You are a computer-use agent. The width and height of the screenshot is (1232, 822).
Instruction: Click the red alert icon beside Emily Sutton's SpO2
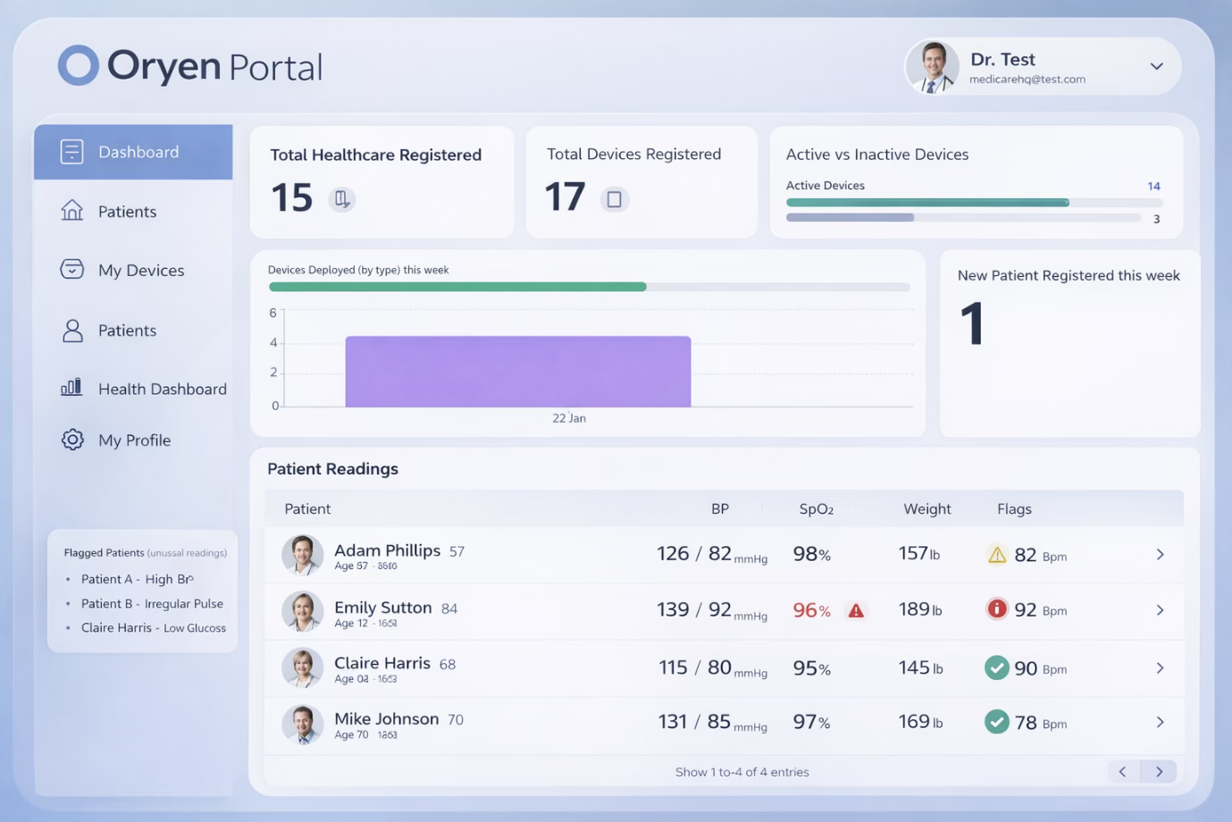[x=855, y=610]
